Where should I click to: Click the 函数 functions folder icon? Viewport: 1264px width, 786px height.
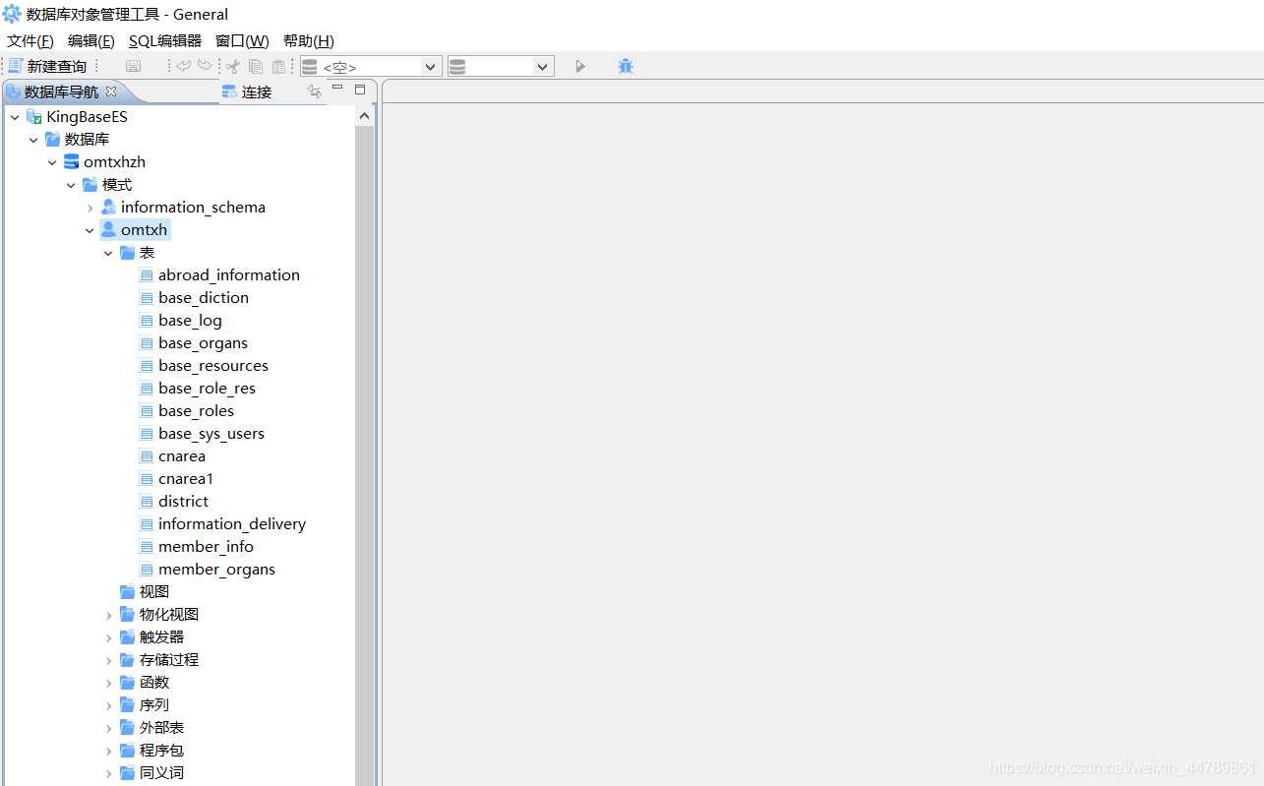(x=128, y=682)
